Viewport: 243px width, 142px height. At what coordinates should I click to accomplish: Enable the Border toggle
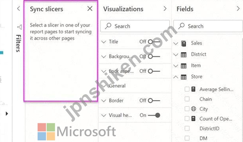pyautogui.click(x=154, y=100)
